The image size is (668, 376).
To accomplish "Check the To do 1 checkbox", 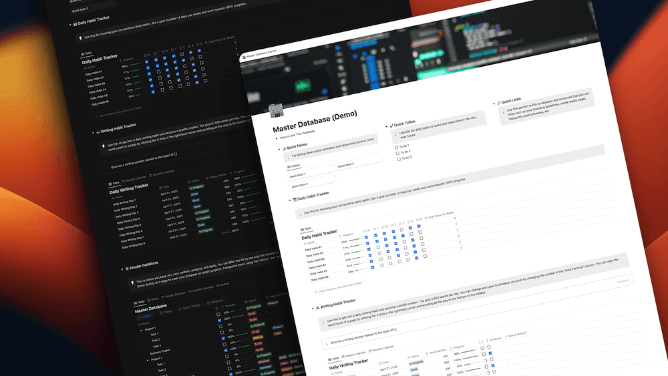I will (x=396, y=148).
